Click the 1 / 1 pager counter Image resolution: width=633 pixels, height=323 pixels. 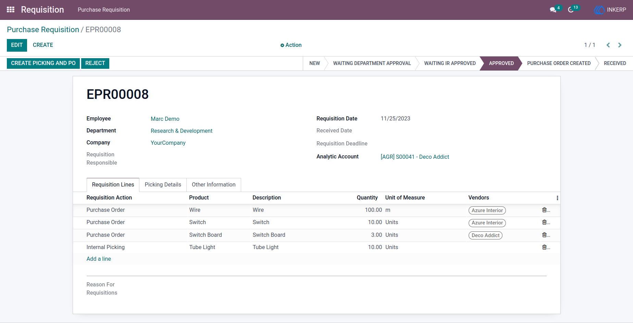[x=589, y=45]
